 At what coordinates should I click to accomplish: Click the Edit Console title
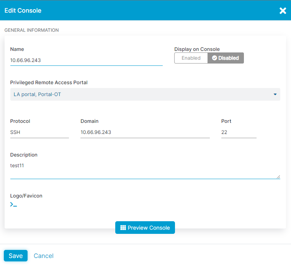[x=23, y=11]
